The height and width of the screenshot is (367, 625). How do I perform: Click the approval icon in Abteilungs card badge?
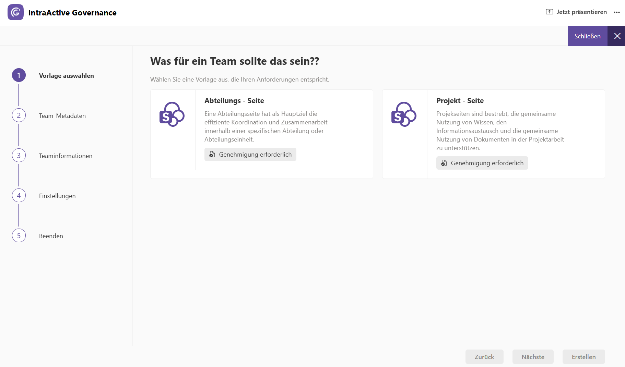coord(212,155)
